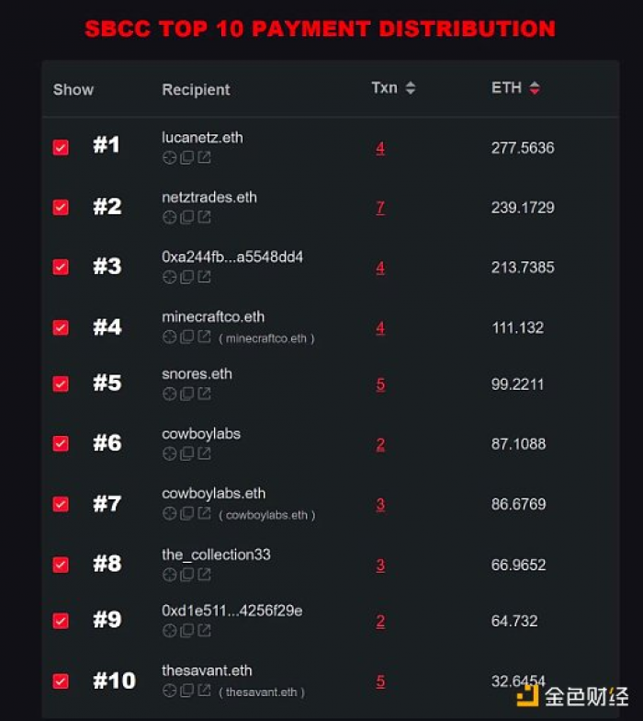Click the crosshair icon under lucanetz.eth
The height and width of the screenshot is (721, 643).
pos(169,158)
